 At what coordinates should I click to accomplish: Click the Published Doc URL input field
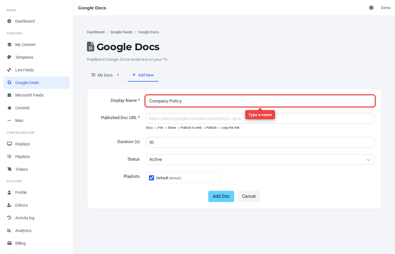[260, 118]
